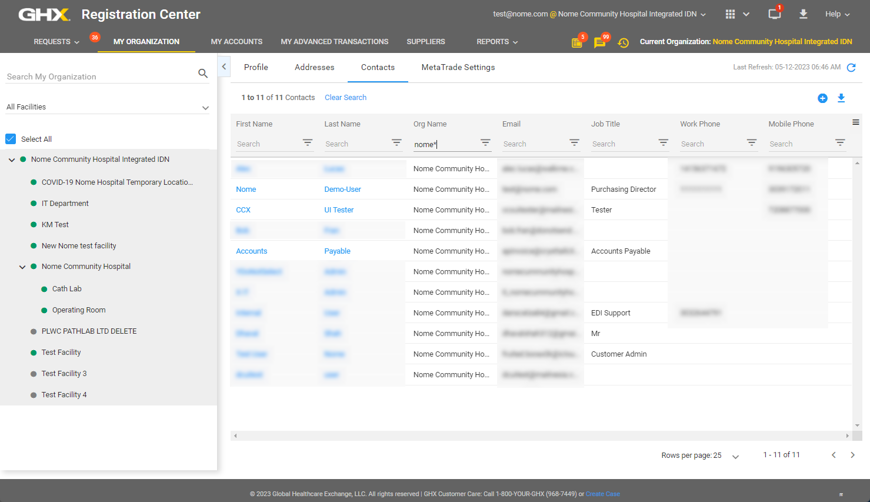Click the add contact plus icon
This screenshot has width=870, height=502.
click(823, 98)
